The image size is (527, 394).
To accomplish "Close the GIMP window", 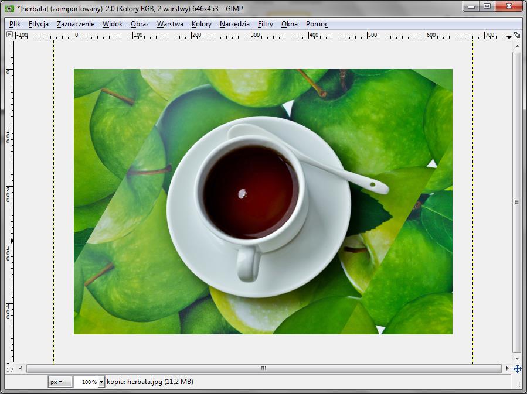I will (x=509, y=6).
